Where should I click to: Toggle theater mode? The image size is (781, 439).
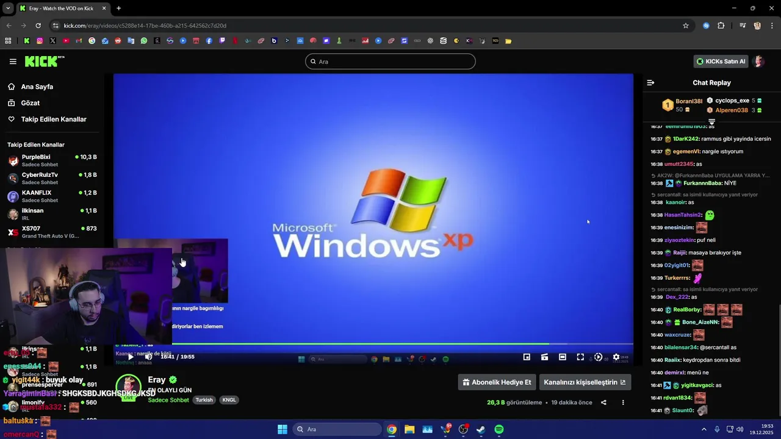point(563,357)
